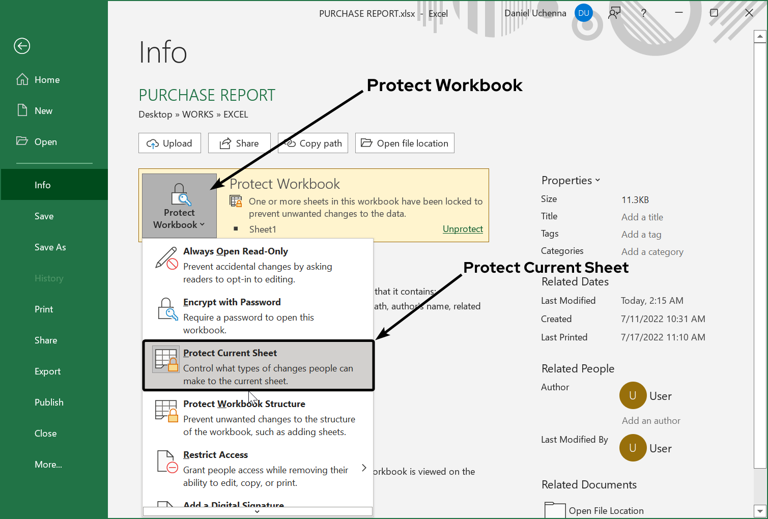Expand the Protect Workbook dropdown chevron
This screenshot has width=768, height=519.
pos(203,224)
